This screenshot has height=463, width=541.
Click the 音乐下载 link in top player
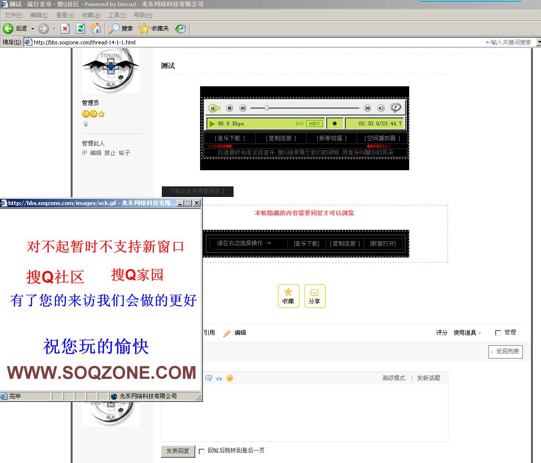230,138
